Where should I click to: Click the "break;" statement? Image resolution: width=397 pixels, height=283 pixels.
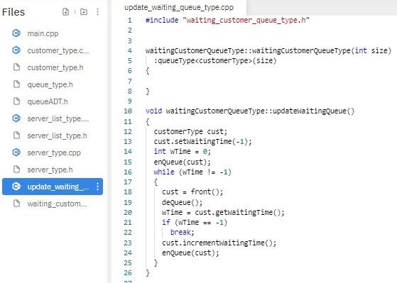tap(183, 232)
